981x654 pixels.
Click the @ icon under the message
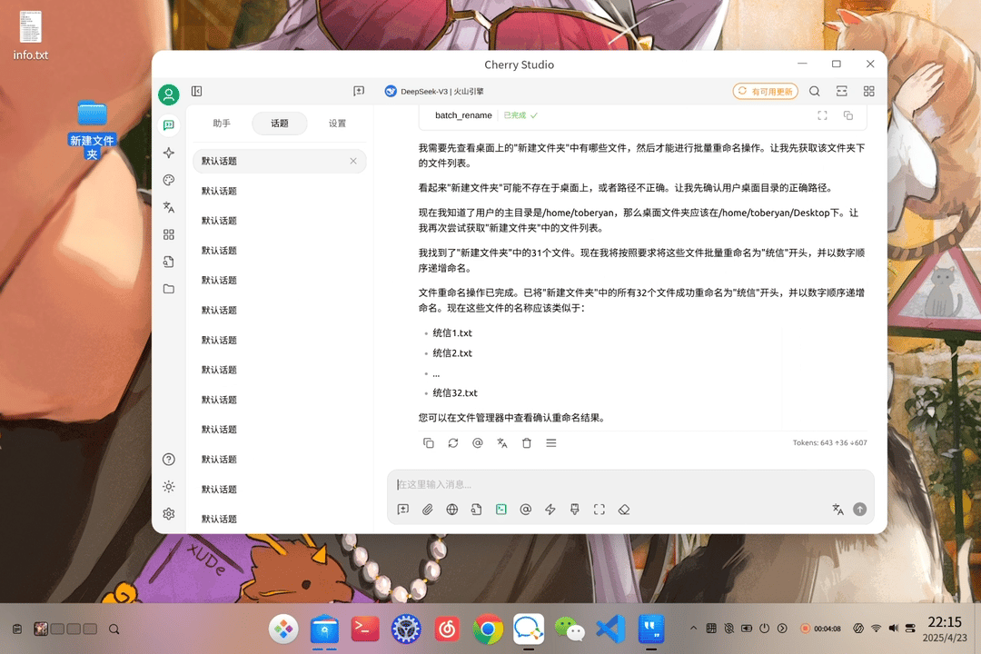478,443
